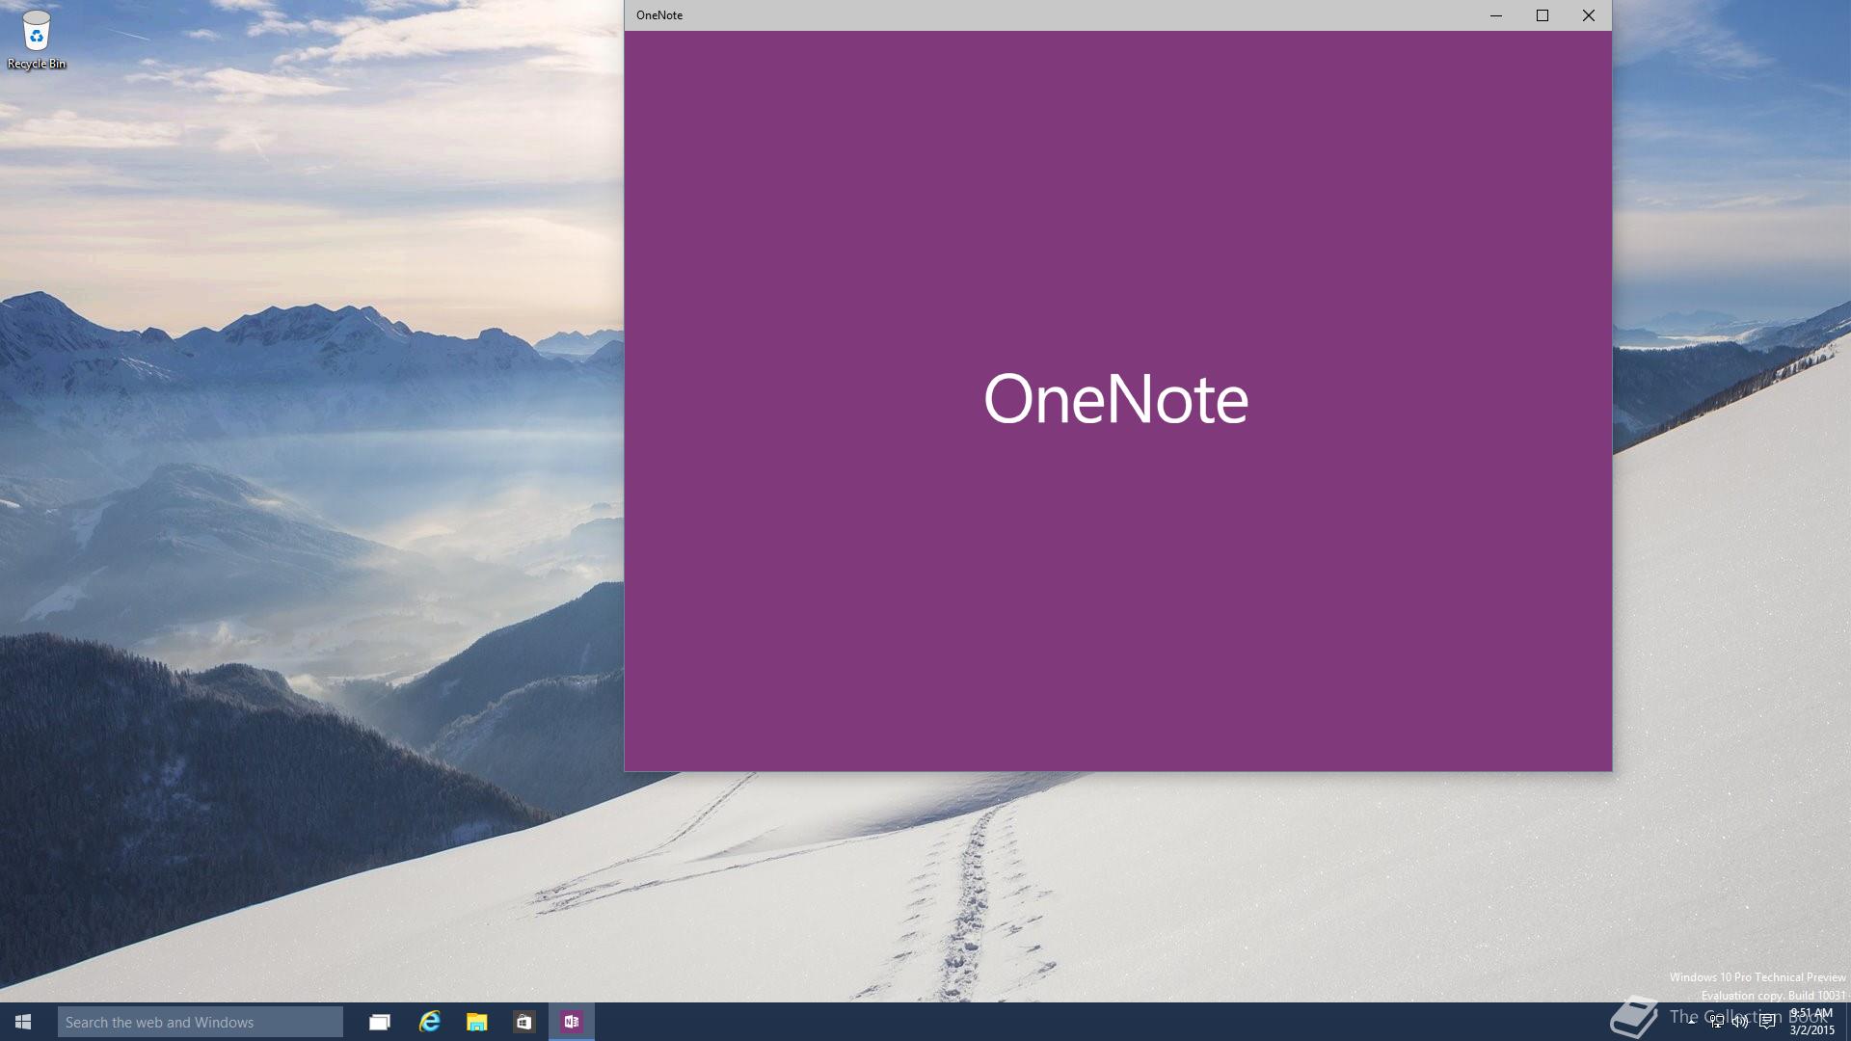Click the 'Search the web and Windows' box
The height and width of the screenshot is (1041, 1851).
point(201,1022)
